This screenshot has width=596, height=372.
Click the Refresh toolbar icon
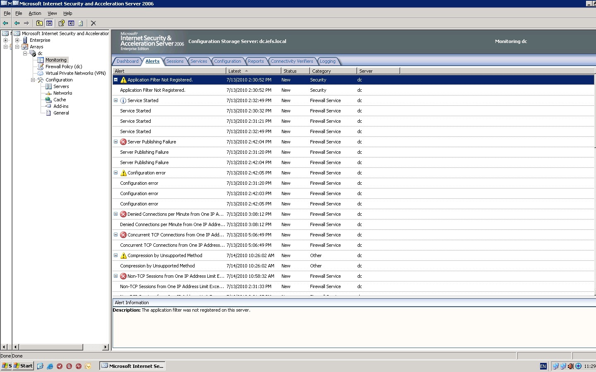[81, 23]
